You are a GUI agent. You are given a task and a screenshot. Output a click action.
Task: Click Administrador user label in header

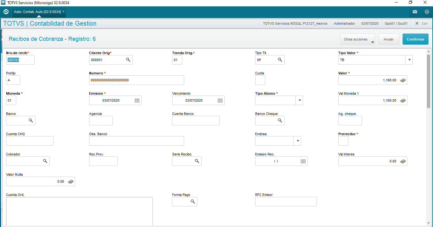344,23
